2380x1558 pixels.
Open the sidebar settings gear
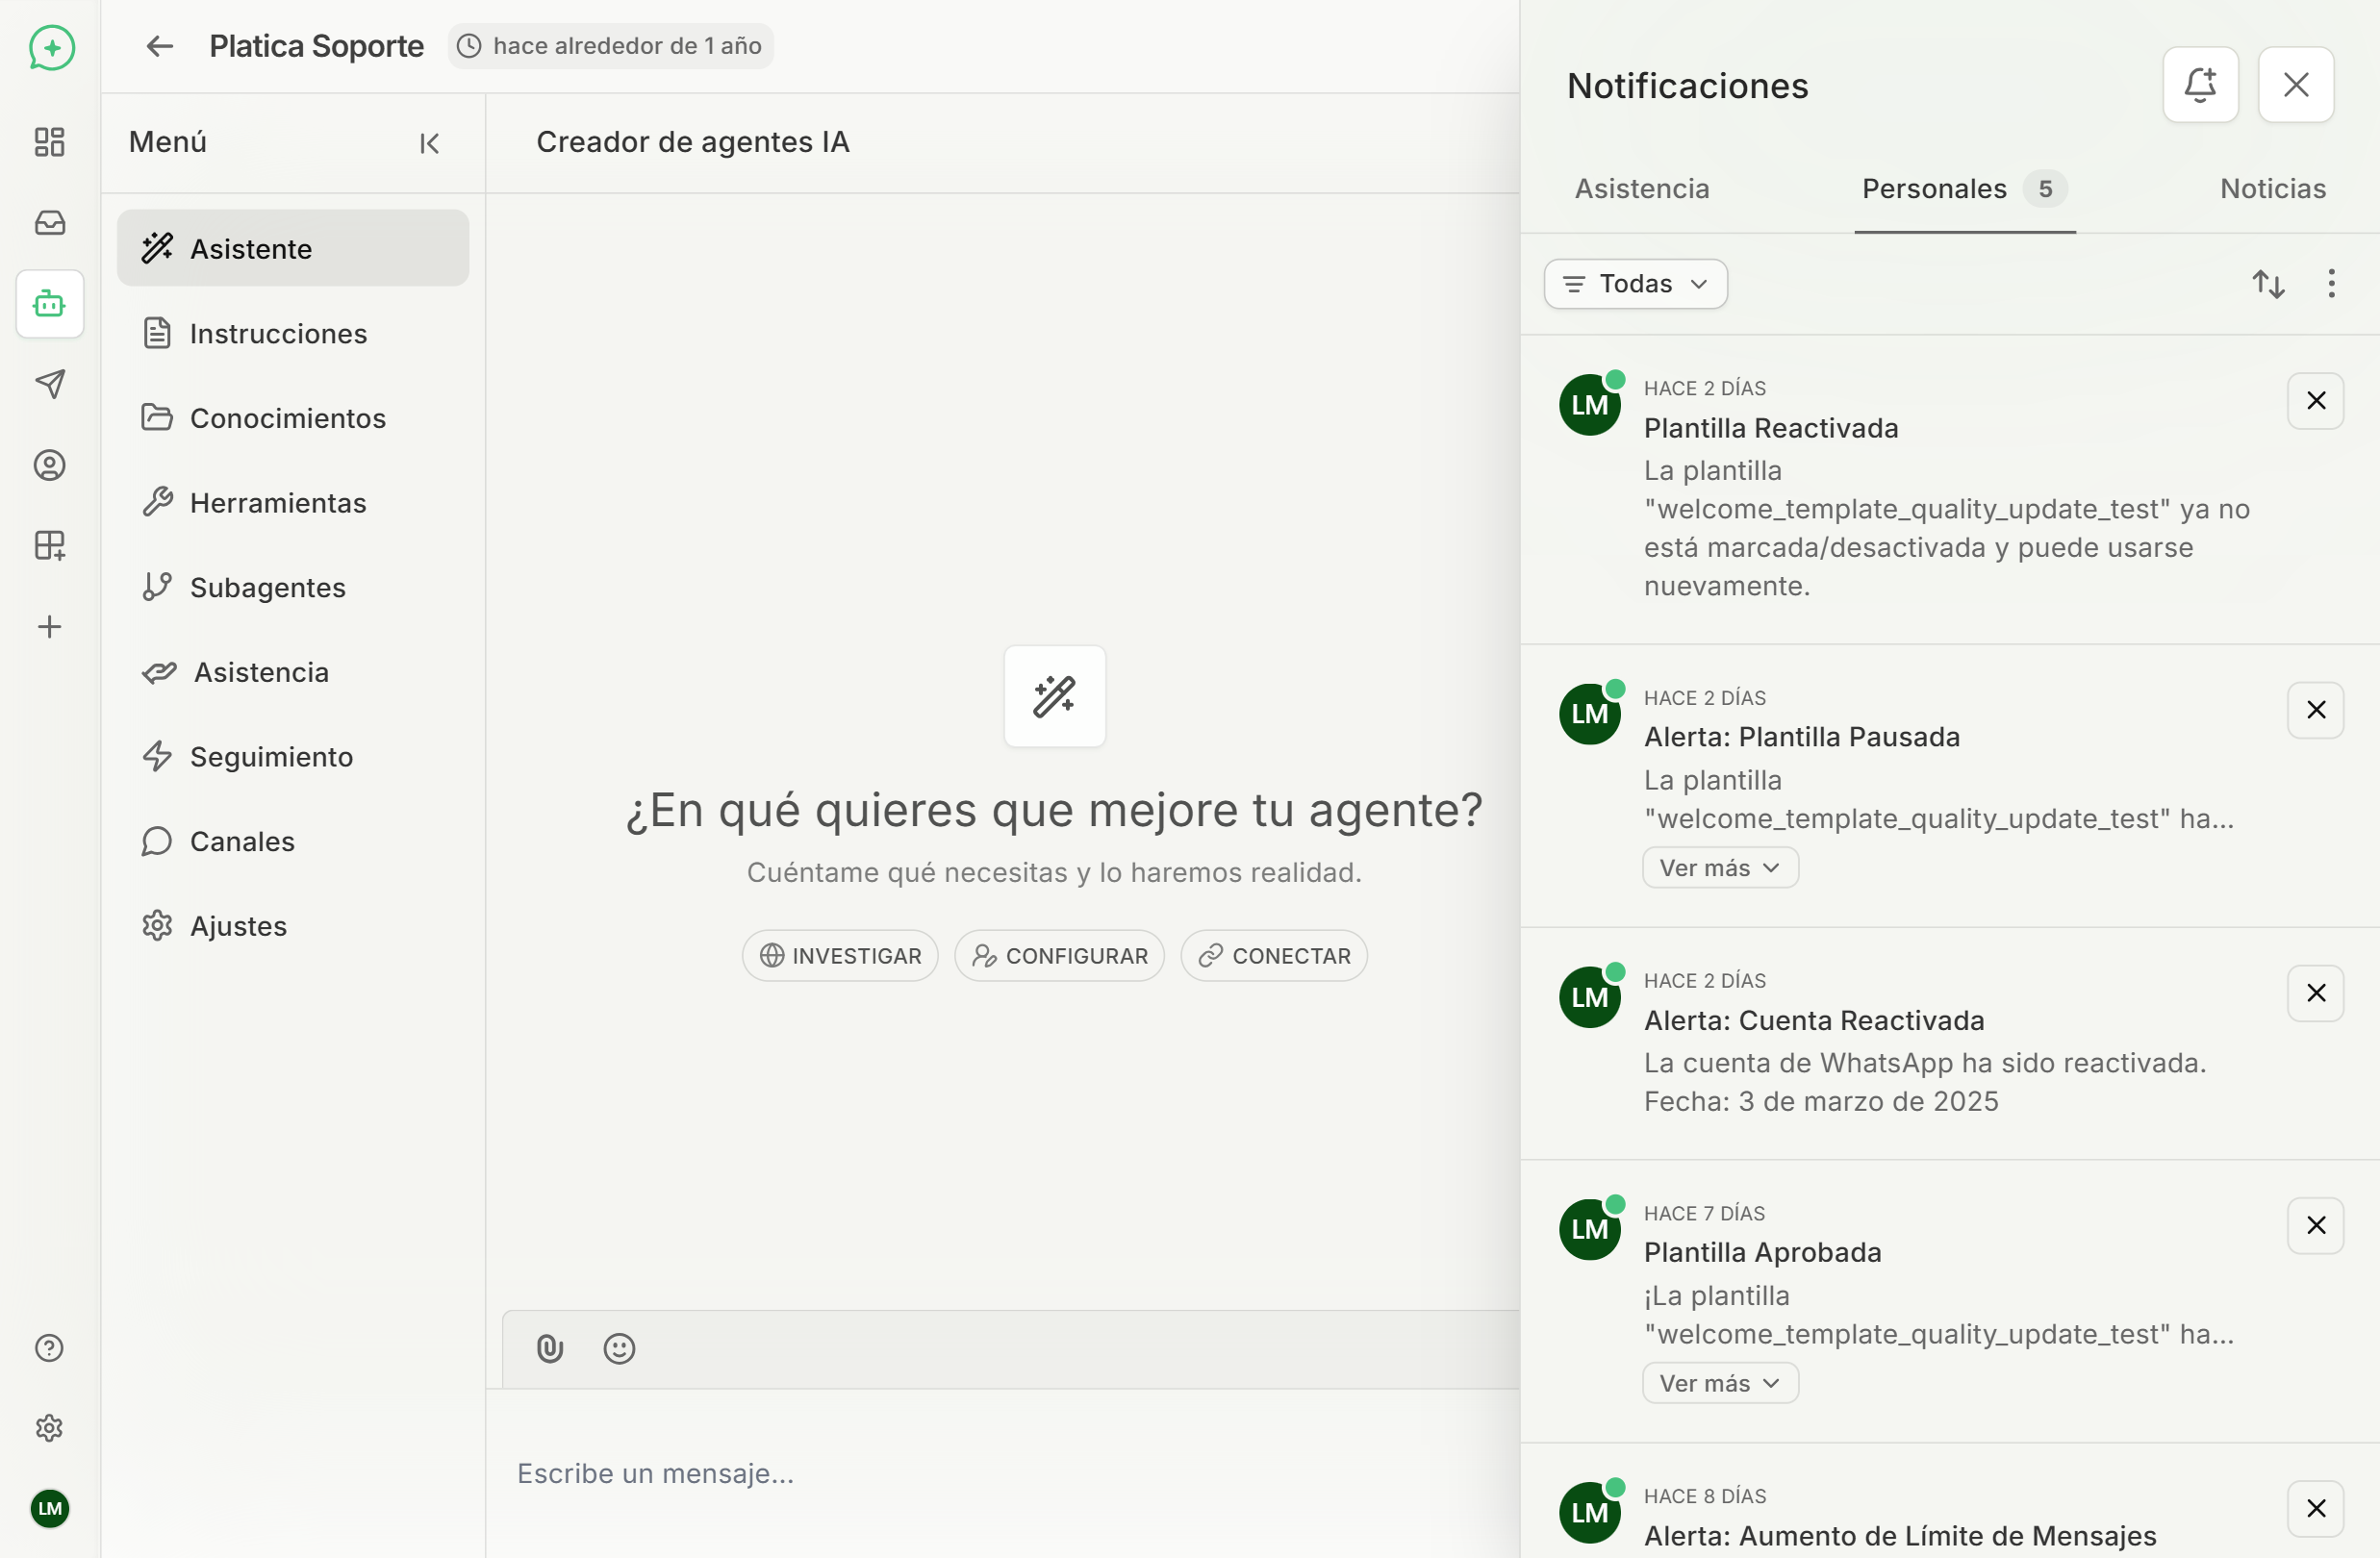[x=49, y=1427]
